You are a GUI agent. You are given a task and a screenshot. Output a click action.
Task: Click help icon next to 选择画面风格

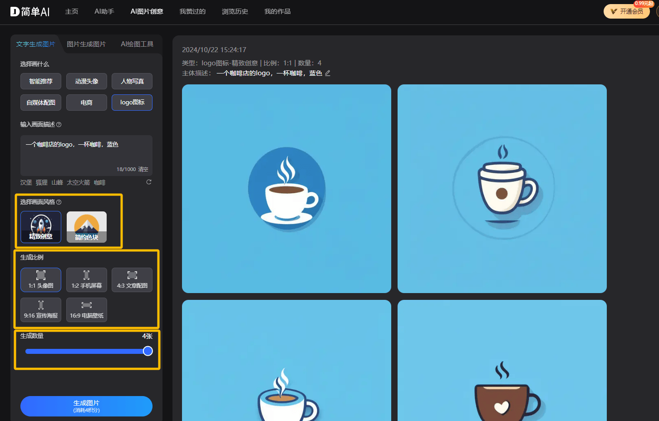pyautogui.click(x=59, y=202)
